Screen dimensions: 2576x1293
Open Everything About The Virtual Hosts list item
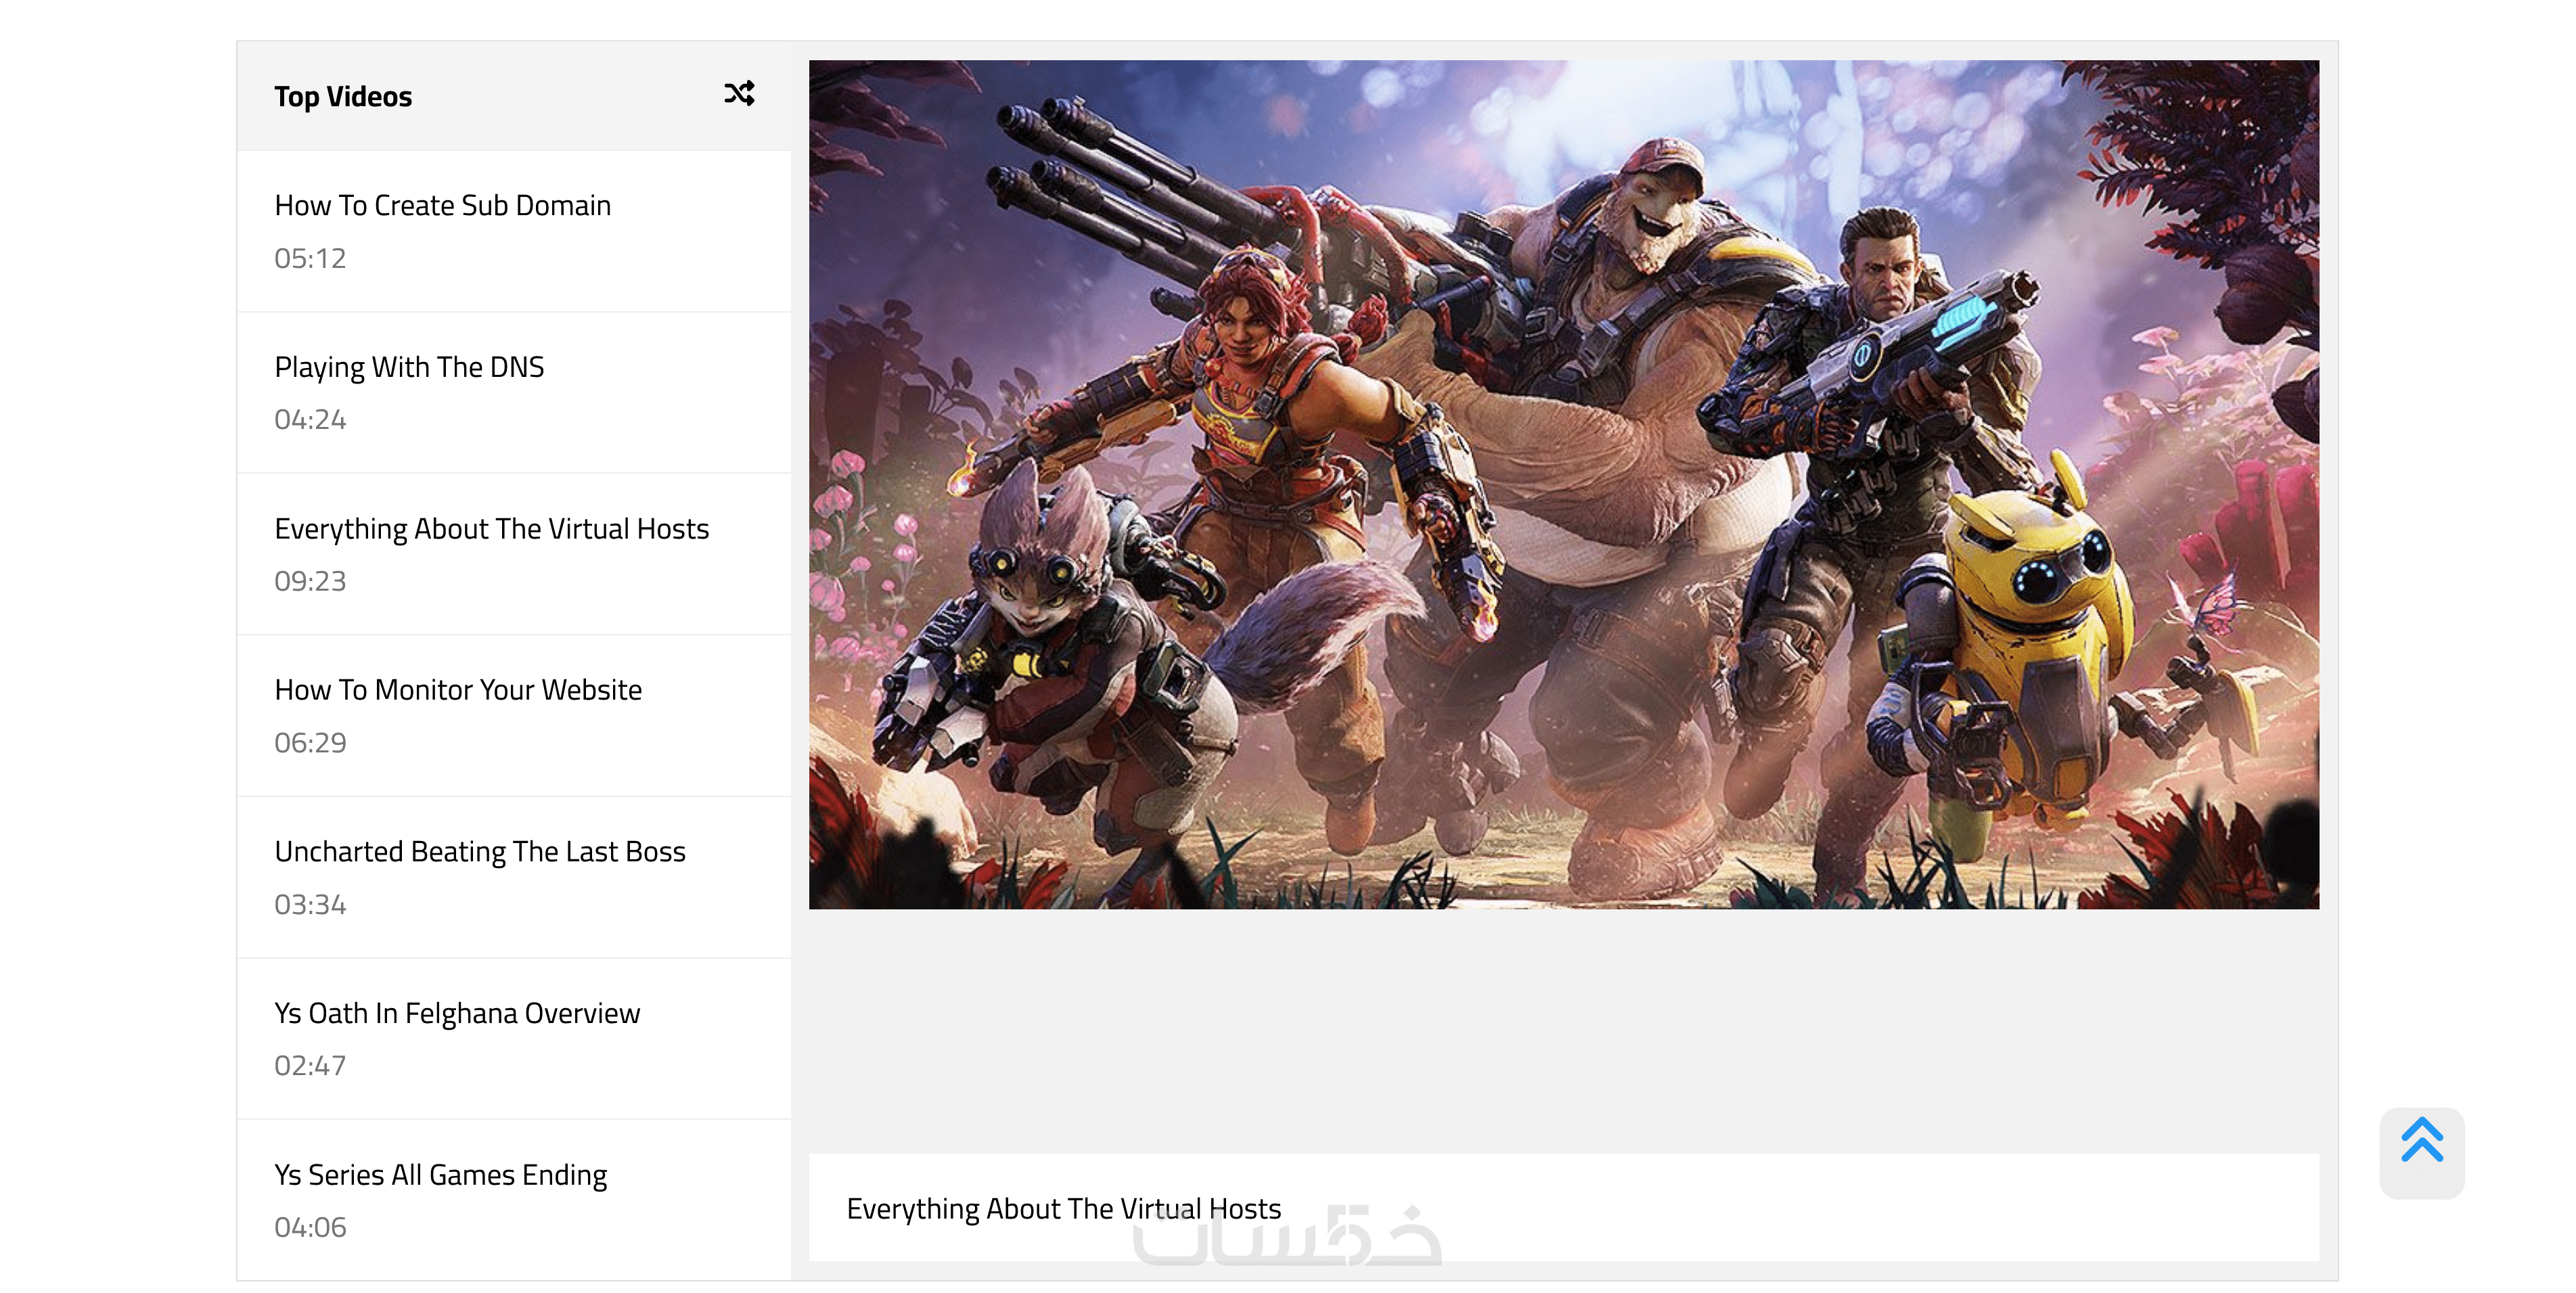tap(491, 528)
